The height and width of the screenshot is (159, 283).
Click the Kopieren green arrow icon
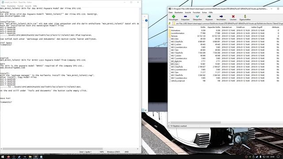[209, 17]
